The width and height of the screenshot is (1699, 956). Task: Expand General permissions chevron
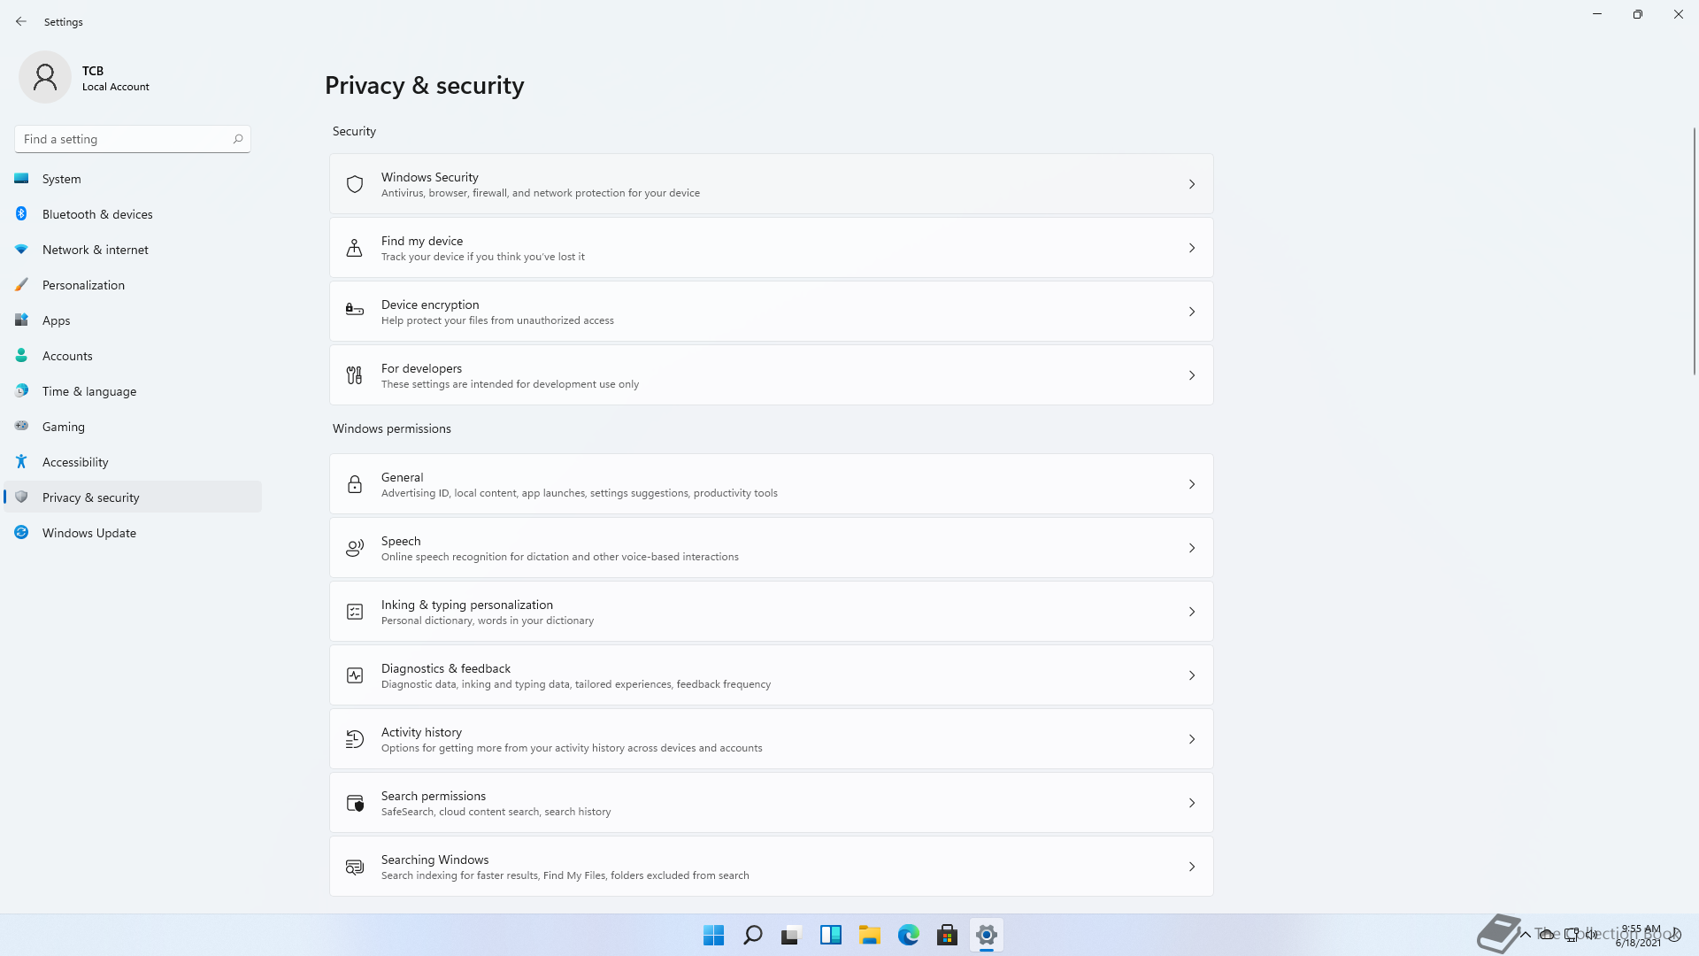coord(1192,484)
